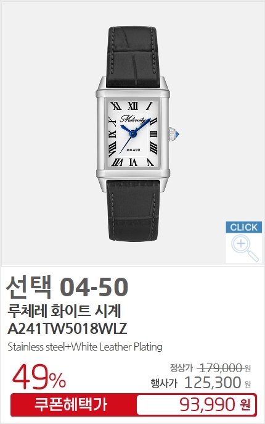Click the Roman numeral XII on dial
The image size is (265, 424).
click(133, 106)
